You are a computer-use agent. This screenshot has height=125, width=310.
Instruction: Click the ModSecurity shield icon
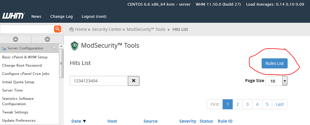[x=74, y=46]
